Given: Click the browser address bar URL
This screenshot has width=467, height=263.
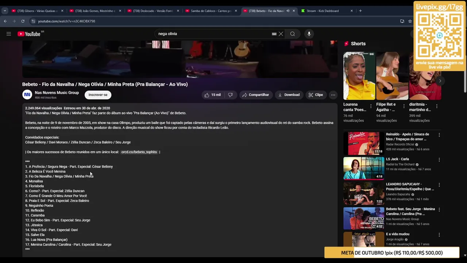Looking at the screenshot, I should pos(67,21).
